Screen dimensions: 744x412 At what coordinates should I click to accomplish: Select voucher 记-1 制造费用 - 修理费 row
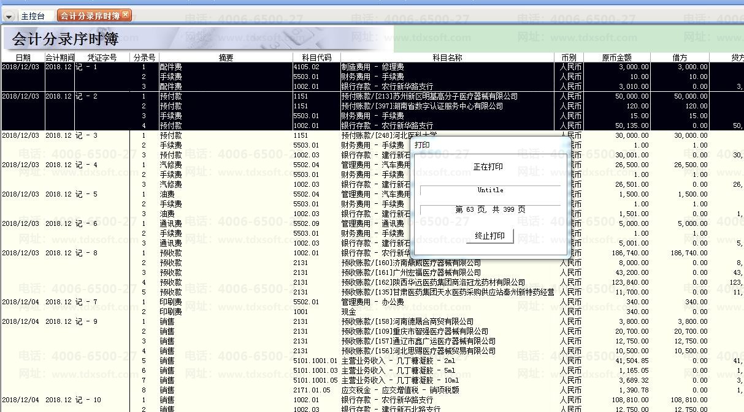(372, 67)
